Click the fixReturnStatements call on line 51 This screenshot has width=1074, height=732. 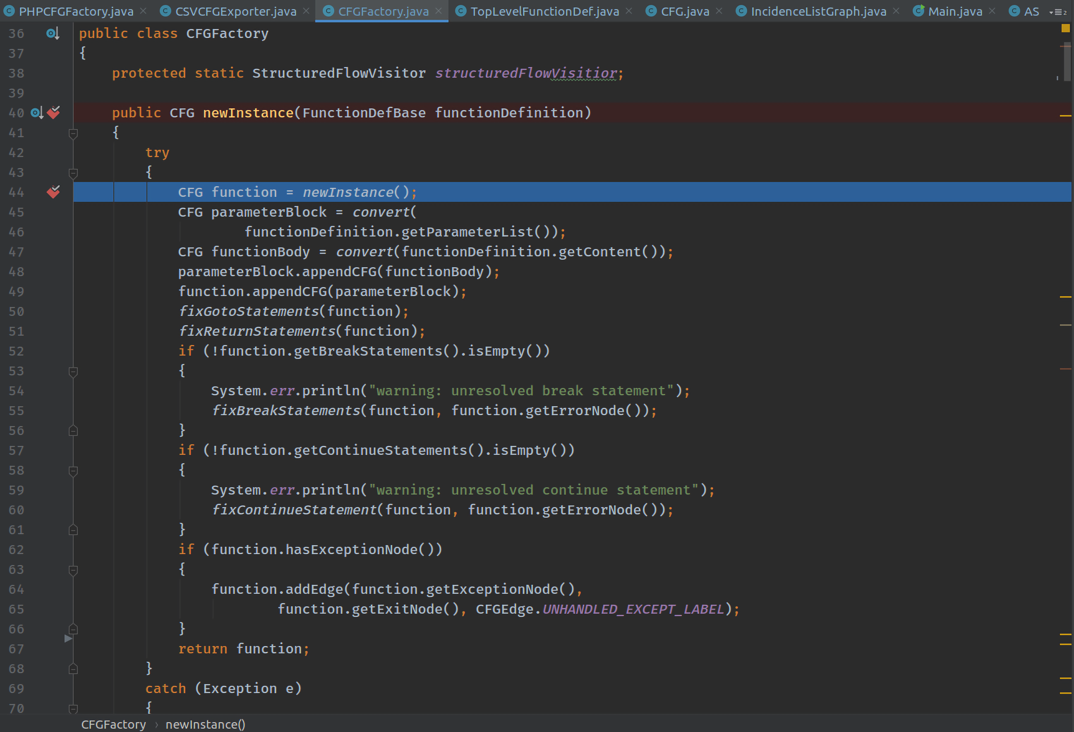(257, 331)
